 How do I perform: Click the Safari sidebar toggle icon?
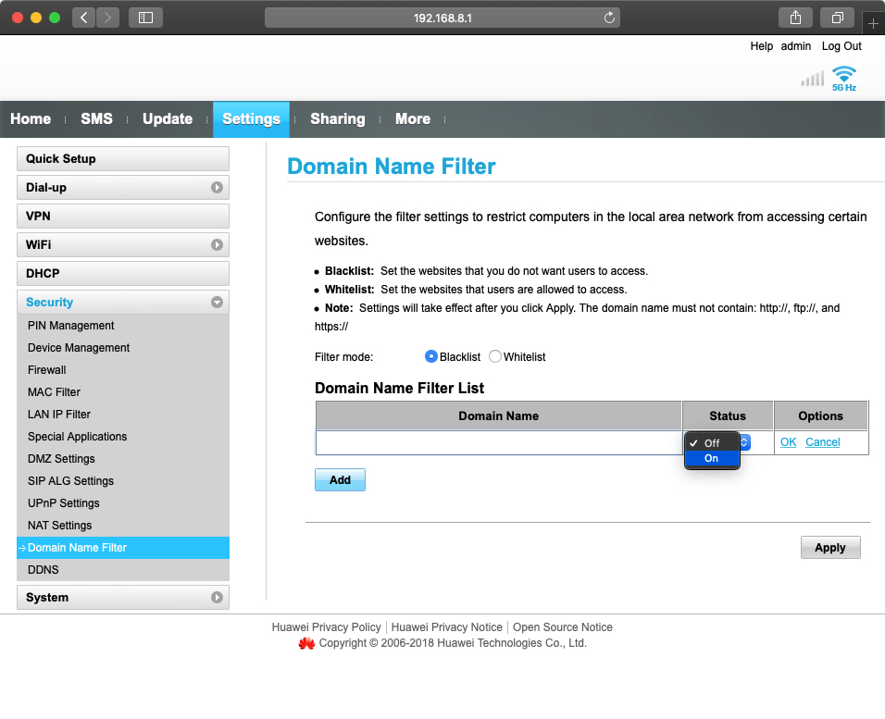145,18
